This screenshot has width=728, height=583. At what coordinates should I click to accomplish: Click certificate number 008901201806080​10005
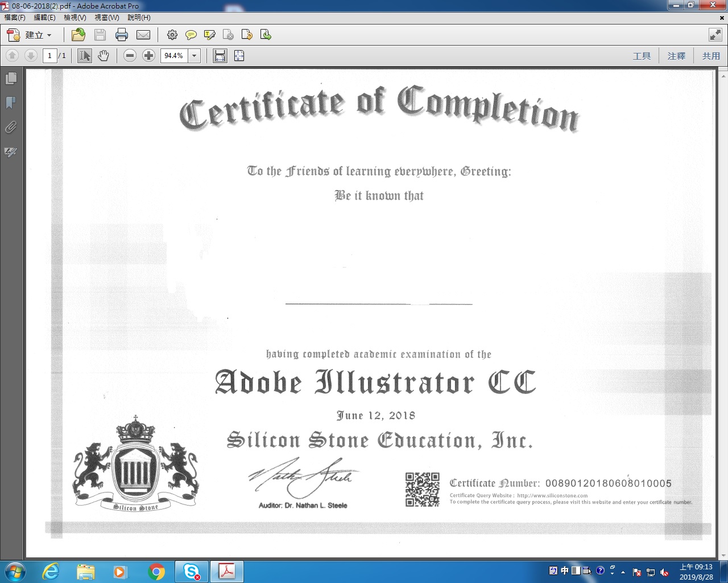[609, 483]
